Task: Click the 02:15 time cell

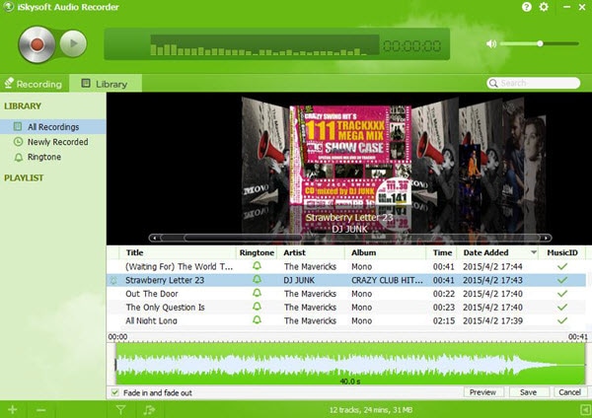Action: tap(444, 321)
